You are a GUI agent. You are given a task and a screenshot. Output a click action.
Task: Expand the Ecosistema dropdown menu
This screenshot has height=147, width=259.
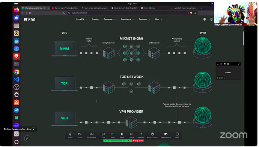(127, 19)
